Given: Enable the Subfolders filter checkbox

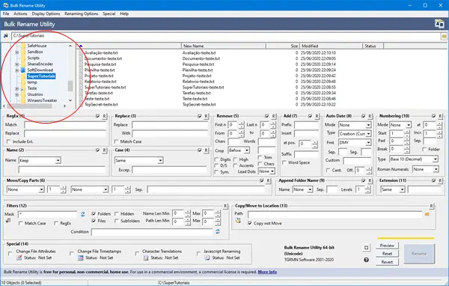Looking at the screenshot, I should click(117, 221).
